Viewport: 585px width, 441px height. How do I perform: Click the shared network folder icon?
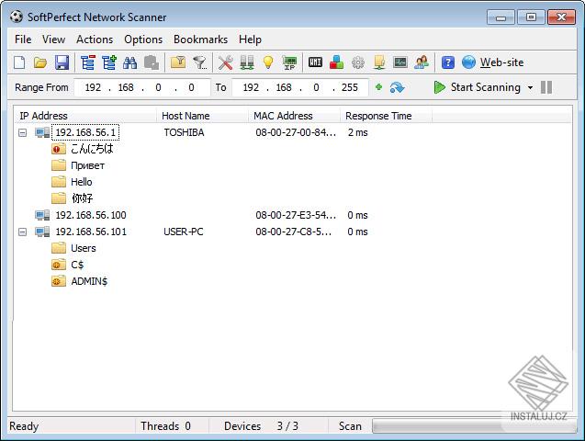point(379,62)
